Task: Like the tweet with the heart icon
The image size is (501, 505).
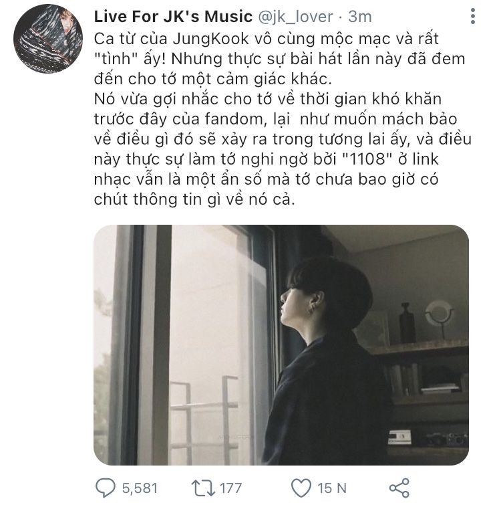Action: [x=301, y=488]
